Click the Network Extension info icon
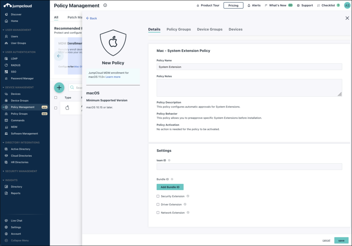Screen dimensions: 352x246 click(x=188, y=213)
